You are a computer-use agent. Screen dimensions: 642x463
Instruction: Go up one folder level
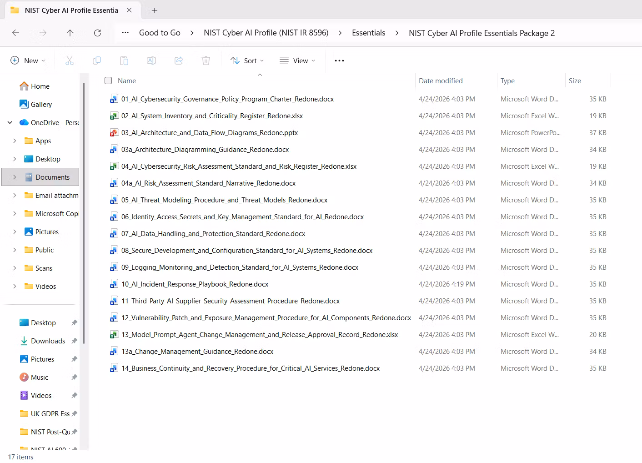pos(70,33)
